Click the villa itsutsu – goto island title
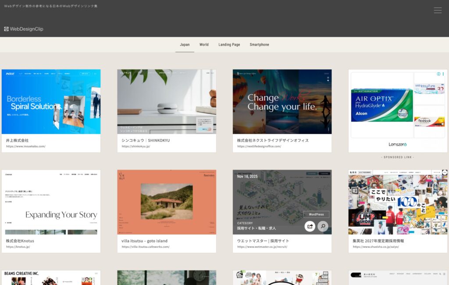The image size is (449, 285). (x=144, y=241)
